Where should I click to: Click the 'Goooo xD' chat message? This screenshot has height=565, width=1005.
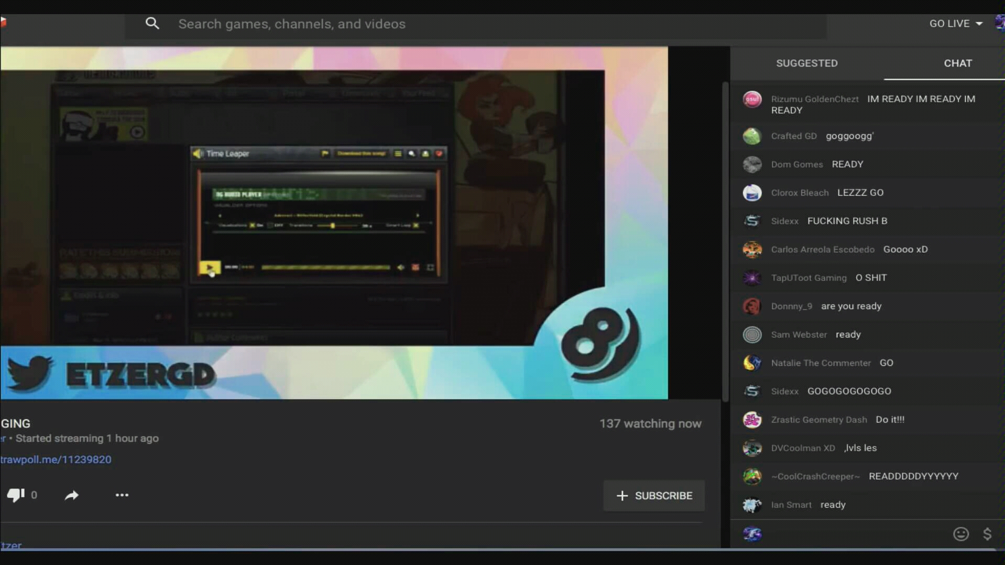click(905, 249)
